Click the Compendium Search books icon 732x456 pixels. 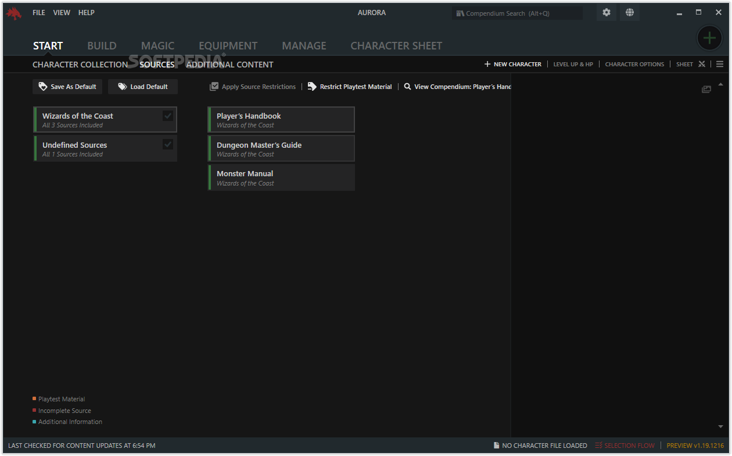tap(460, 13)
